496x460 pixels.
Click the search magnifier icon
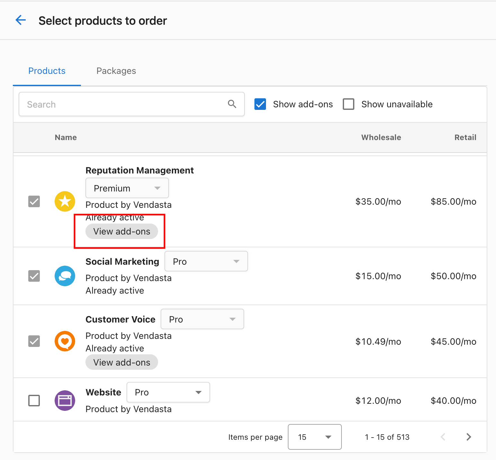click(232, 104)
